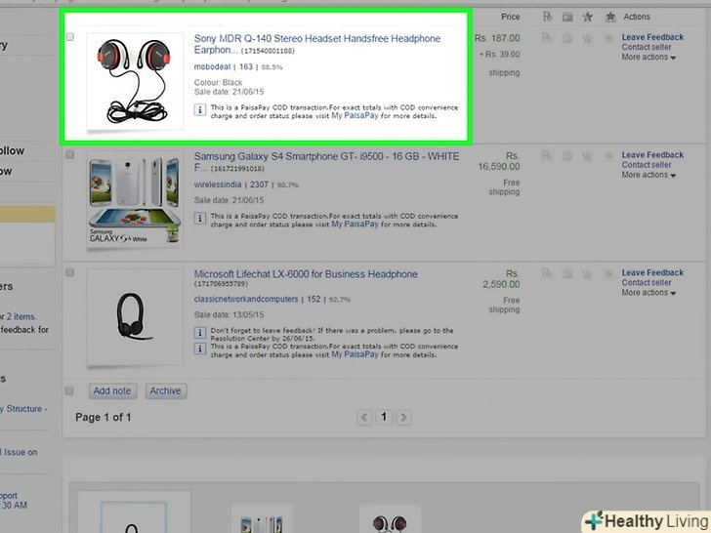
Task: Click feedback received star in Samsung row
Action: (609, 156)
